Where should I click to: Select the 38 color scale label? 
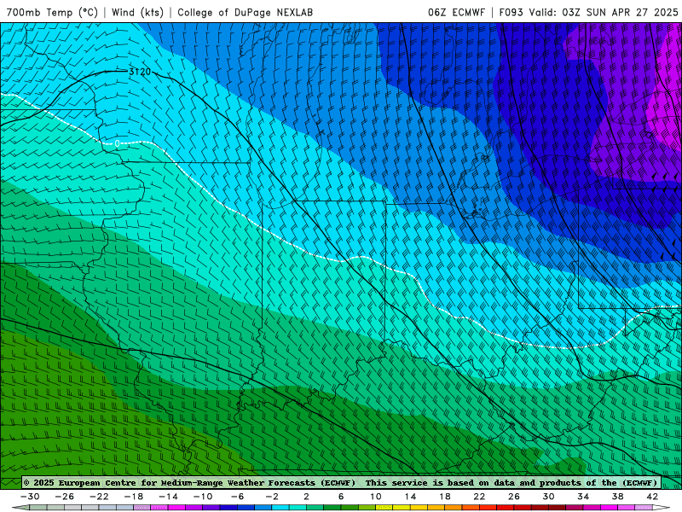[x=617, y=497]
